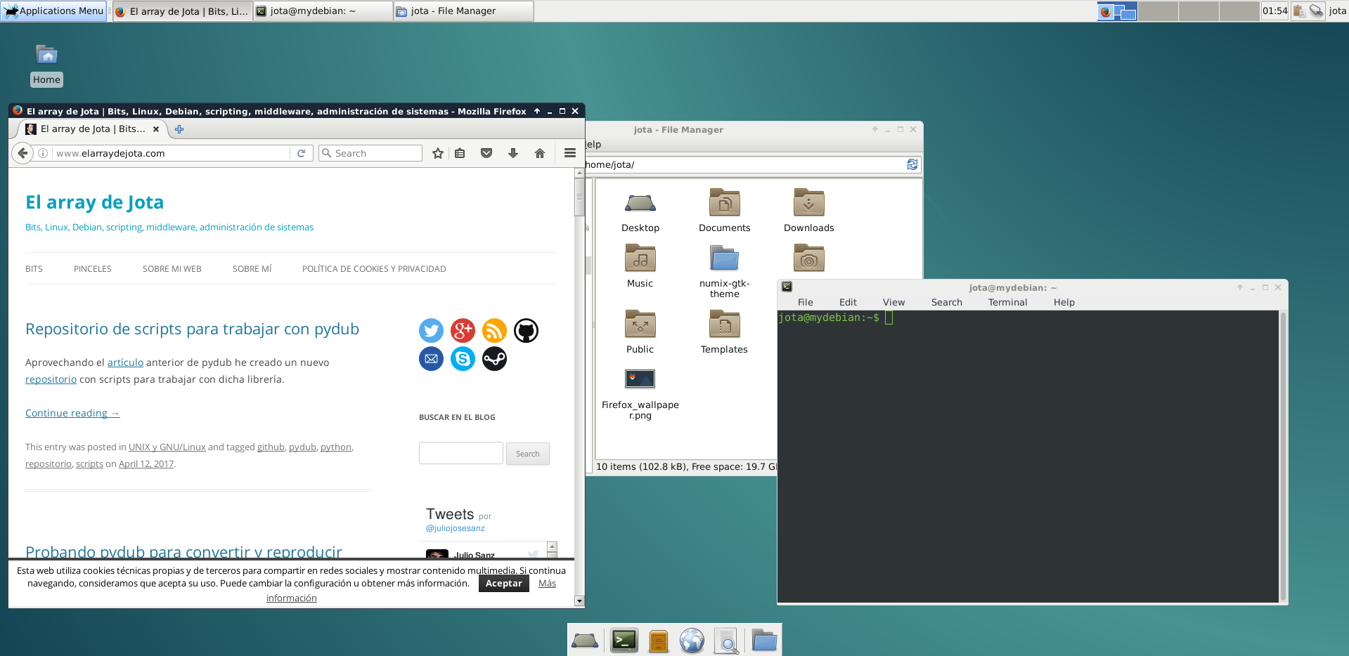This screenshot has width=1349, height=656.
Task: Click Aceptar on the cookie banner
Action: point(504,584)
